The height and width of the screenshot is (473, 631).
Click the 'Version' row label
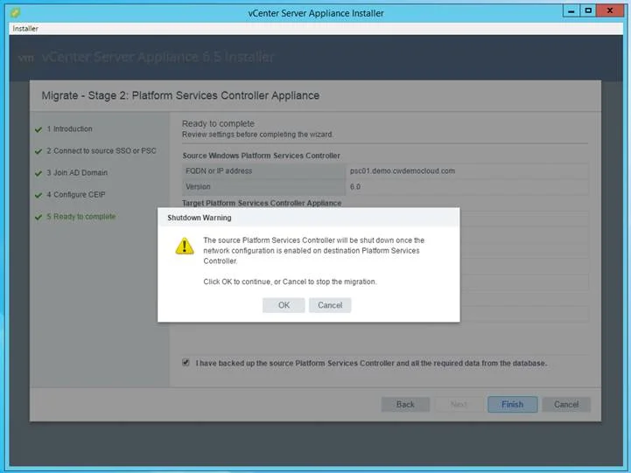(x=198, y=187)
